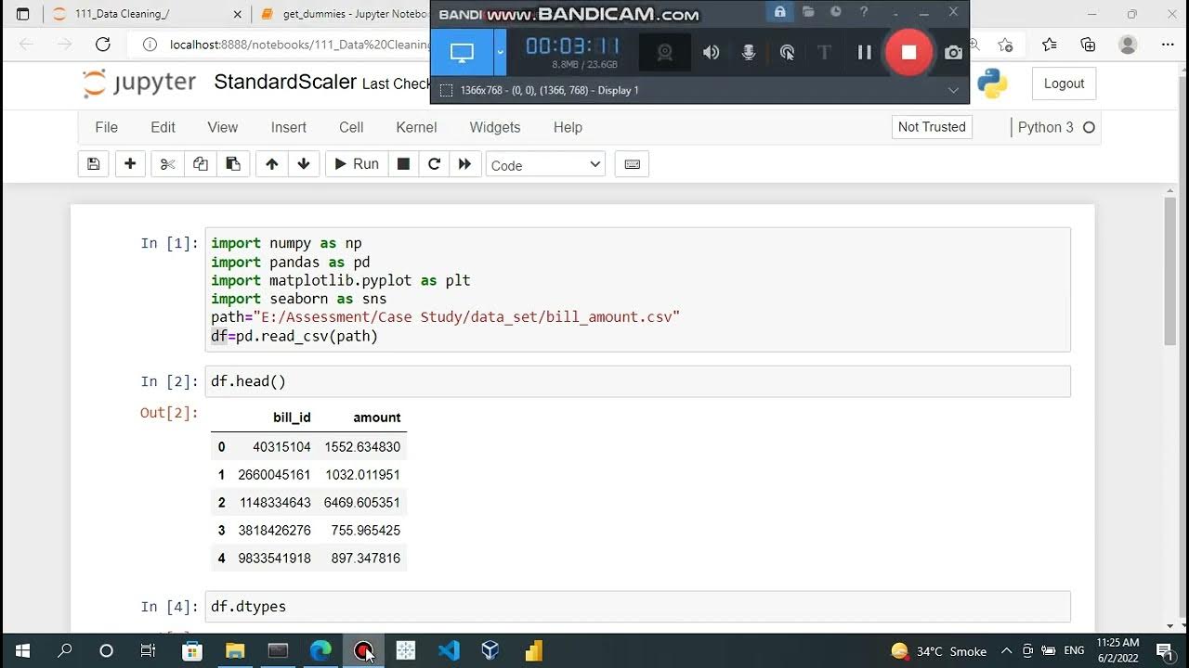Image resolution: width=1189 pixels, height=668 pixels.
Task: Click the import code cell
Action: click(x=637, y=289)
